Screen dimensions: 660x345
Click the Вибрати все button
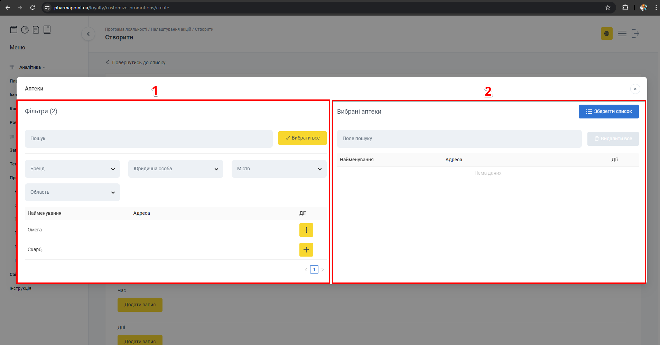(302, 138)
